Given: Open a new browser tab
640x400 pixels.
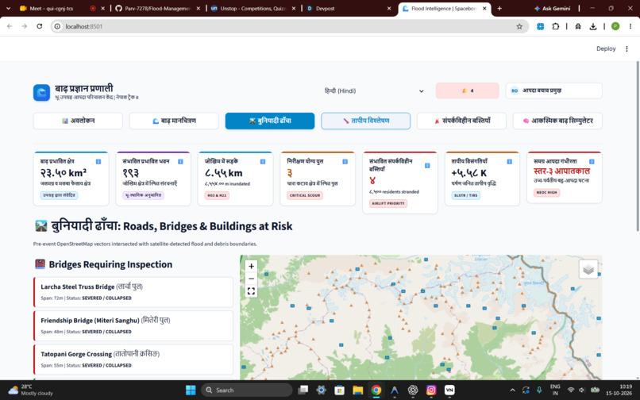Looking at the screenshot, I should tap(499, 8).
